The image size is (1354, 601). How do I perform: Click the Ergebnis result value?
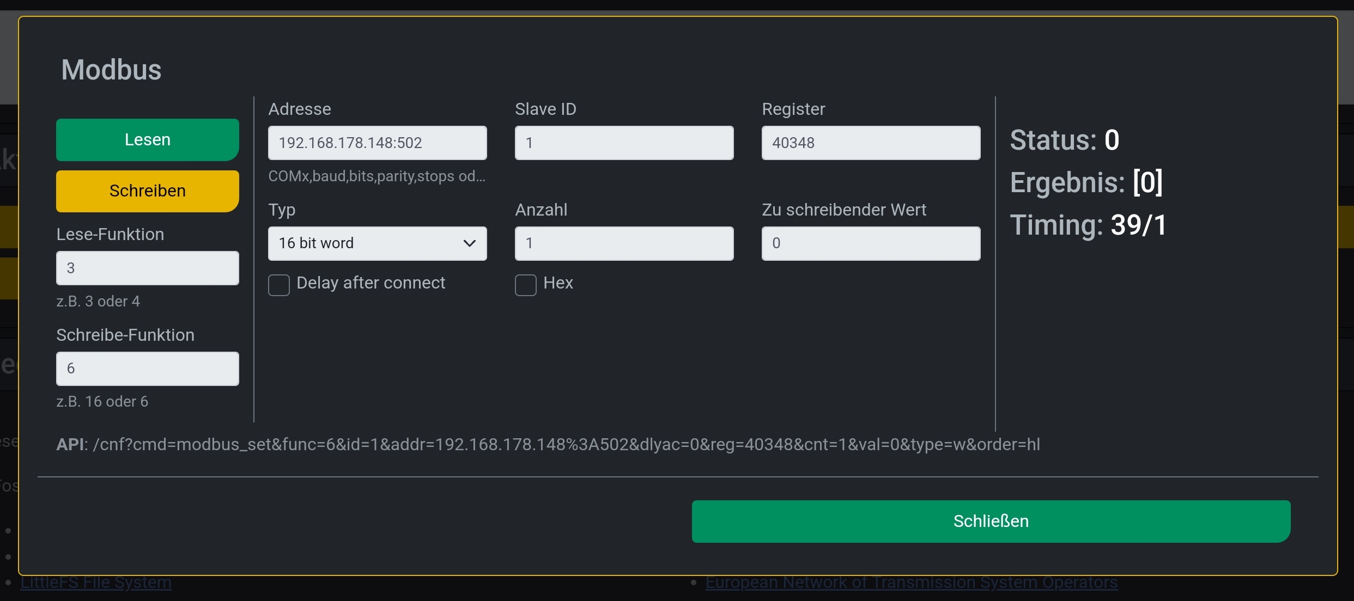1147,182
